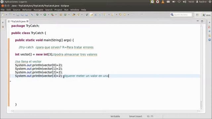Click the 15 : 71 cursor position
212x119 pixels.
[x=150, y=116]
